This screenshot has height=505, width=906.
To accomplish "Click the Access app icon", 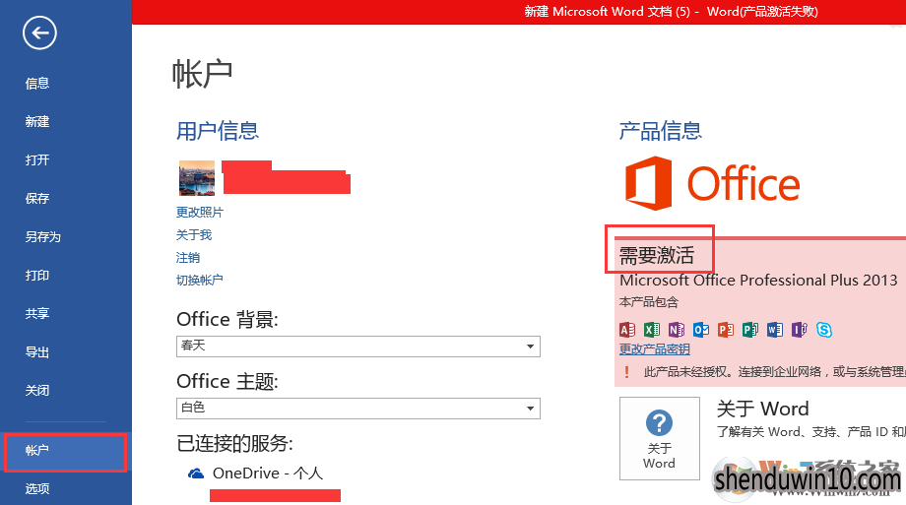I will (x=627, y=330).
